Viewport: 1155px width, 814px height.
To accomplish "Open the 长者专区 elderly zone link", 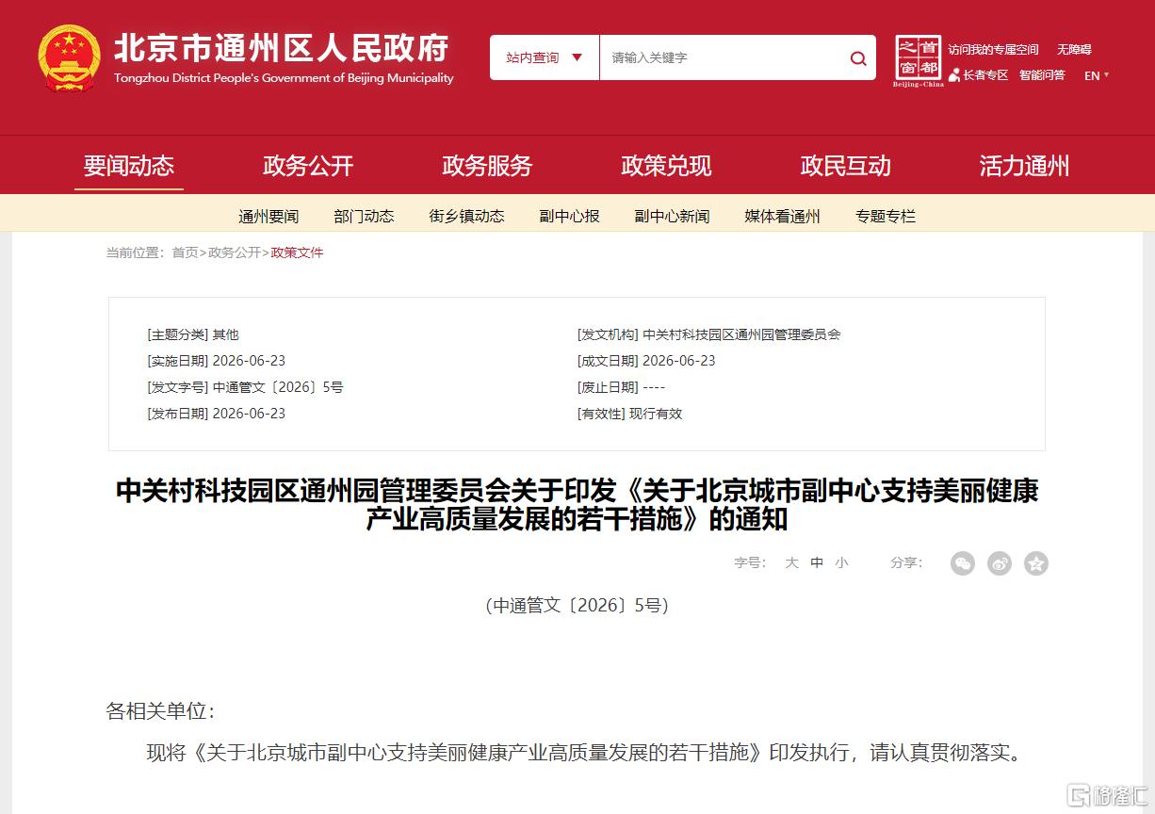I will [979, 75].
